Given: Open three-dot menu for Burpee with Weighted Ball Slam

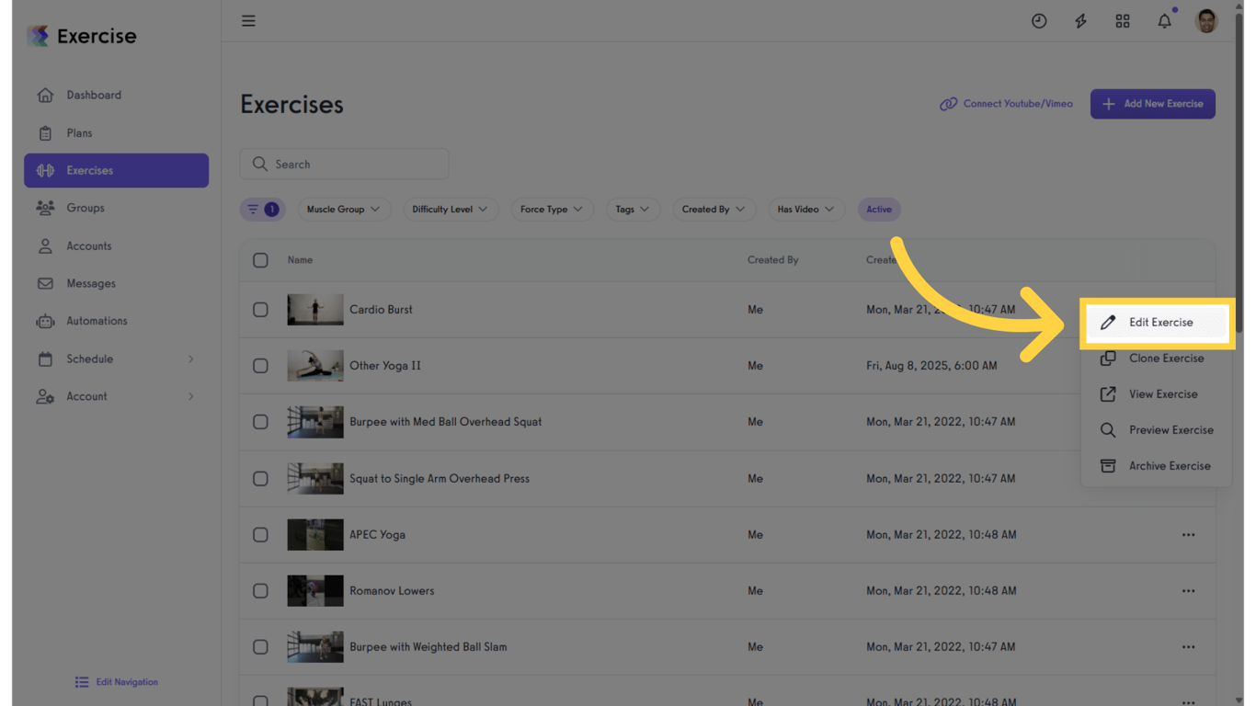Looking at the screenshot, I should (1188, 647).
